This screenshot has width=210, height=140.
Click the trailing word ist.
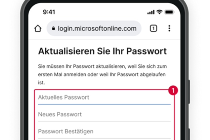[x=41, y=82]
